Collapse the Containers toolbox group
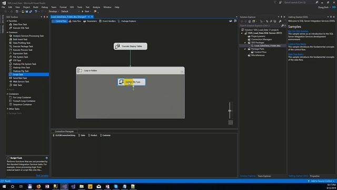The image size is (337, 190). tap(7, 94)
